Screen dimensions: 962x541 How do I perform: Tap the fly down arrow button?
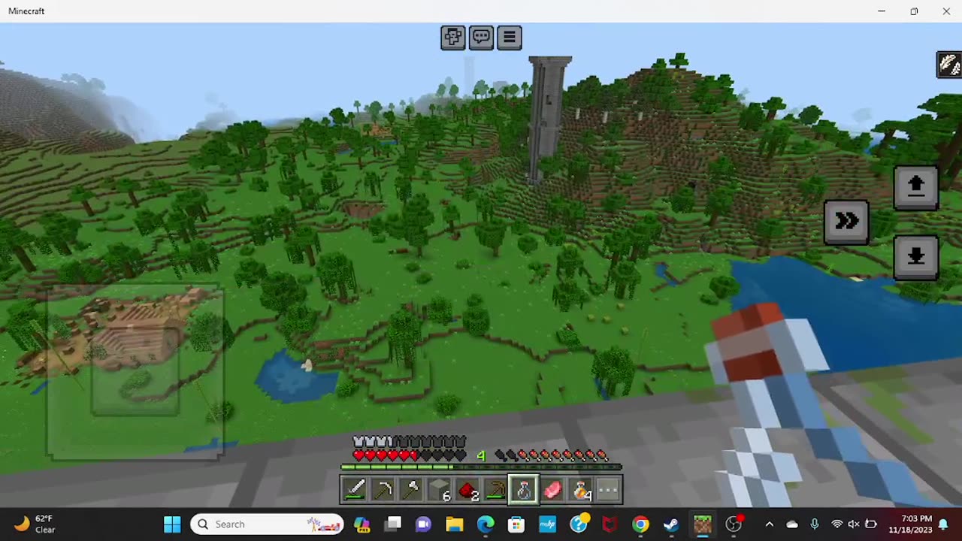915,257
